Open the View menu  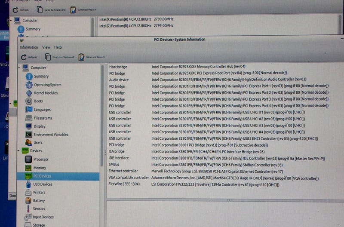pos(46,47)
